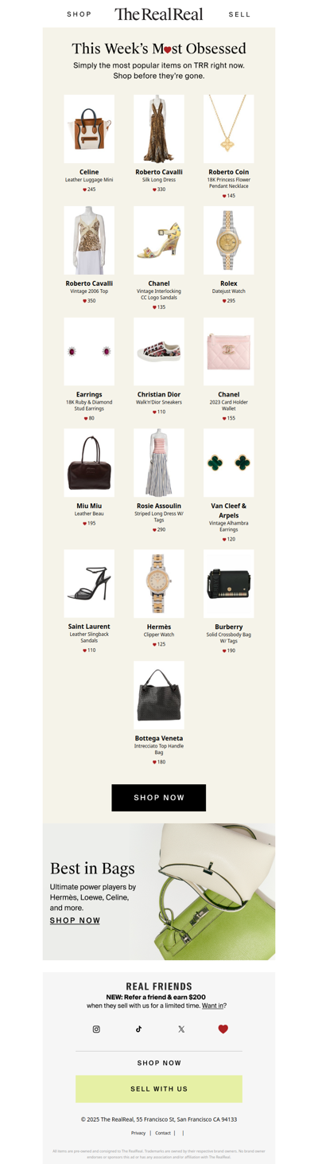Click the red heart icon in footer
The image size is (318, 1164).
click(223, 1029)
